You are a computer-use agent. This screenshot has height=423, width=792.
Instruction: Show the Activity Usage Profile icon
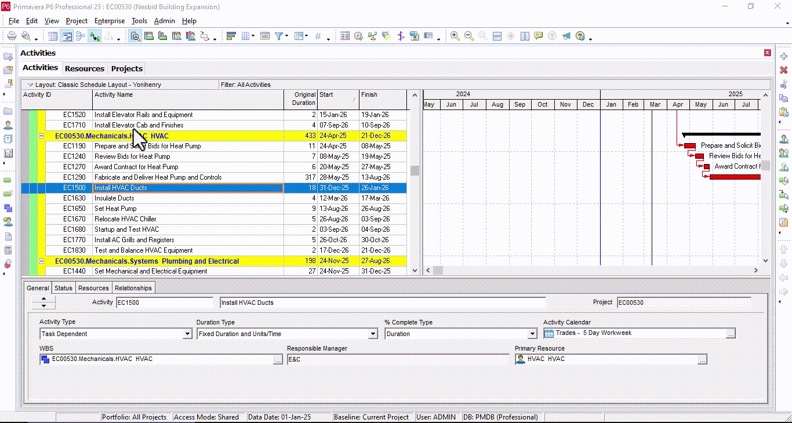click(x=163, y=36)
